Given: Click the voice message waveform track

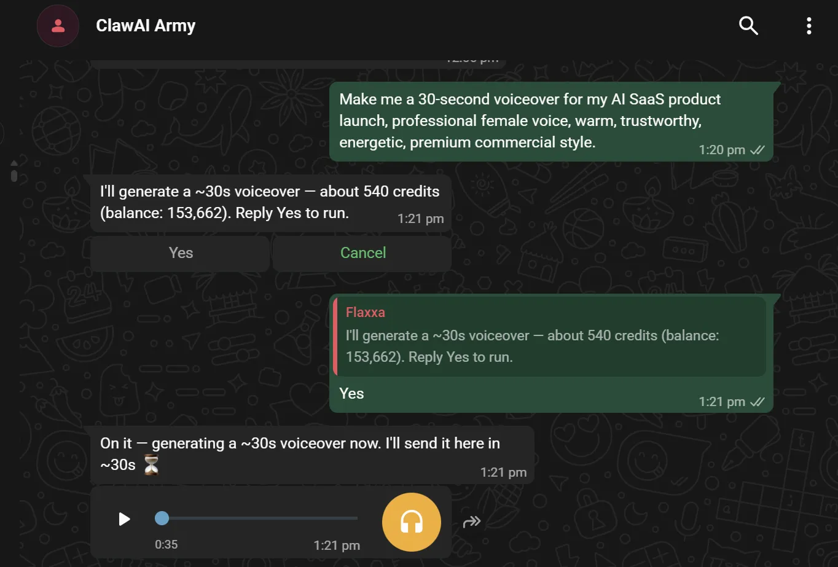Looking at the screenshot, I should tap(256, 518).
